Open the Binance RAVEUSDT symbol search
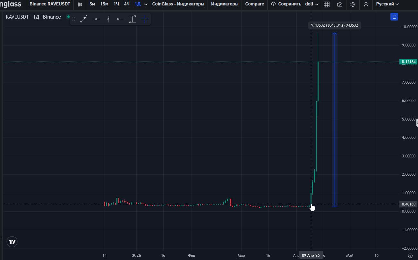Viewport: 418px width, 260px height. click(x=50, y=4)
